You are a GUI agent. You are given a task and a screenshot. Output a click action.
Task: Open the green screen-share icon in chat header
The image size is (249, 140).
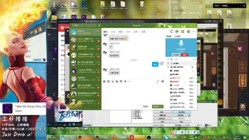(x=183, y=31)
